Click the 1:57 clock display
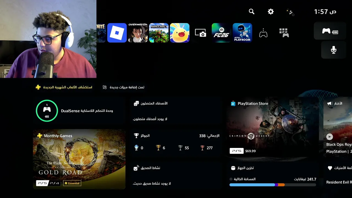Image resolution: width=352 pixels, height=198 pixels. (325, 12)
